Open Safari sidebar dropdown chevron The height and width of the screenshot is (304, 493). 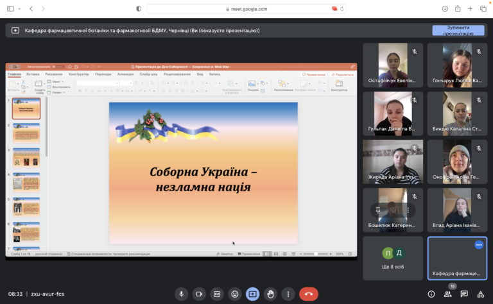pyautogui.click(x=20, y=9)
